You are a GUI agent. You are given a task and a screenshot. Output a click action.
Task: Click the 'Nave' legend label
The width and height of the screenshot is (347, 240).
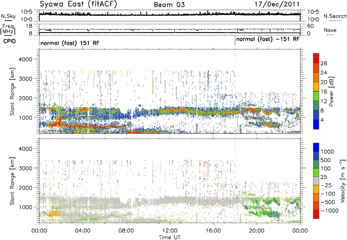[330, 30]
